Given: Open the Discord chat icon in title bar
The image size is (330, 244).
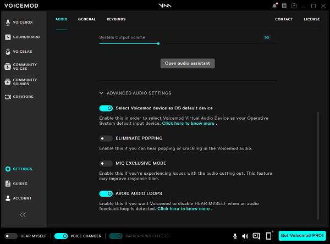Looking at the screenshot, I should pyautogui.click(x=284, y=5).
